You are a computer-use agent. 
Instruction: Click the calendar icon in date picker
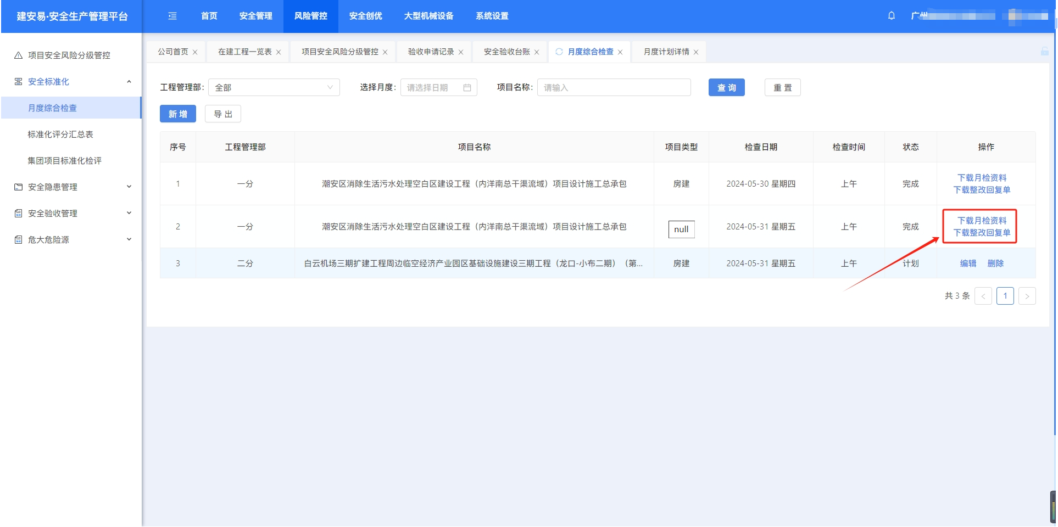(x=467, y=88)
